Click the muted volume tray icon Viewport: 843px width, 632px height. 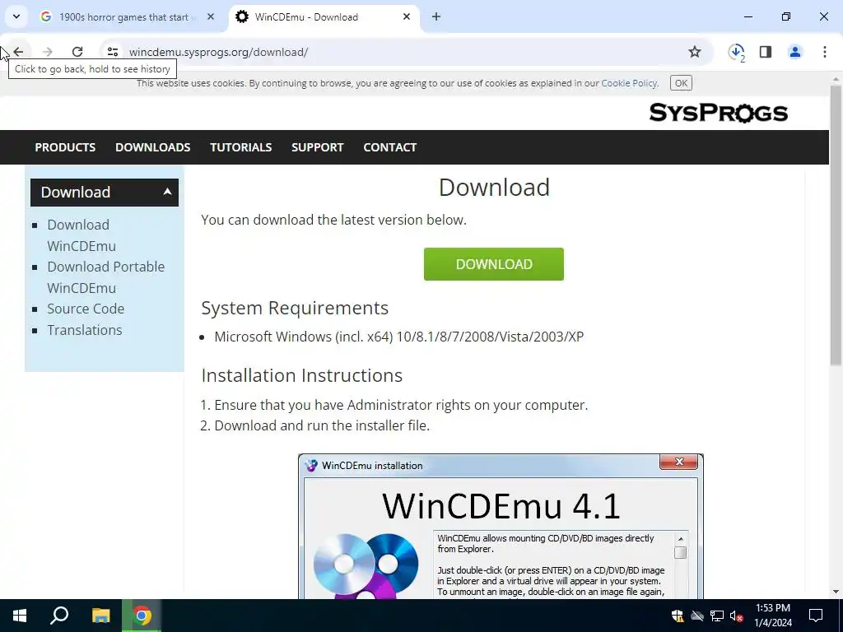point(736,616)
